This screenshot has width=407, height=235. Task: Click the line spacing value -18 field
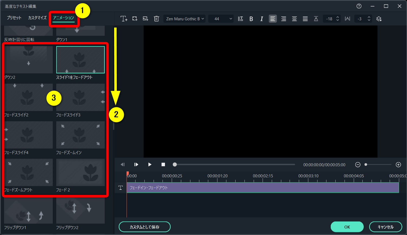(332, 19)
